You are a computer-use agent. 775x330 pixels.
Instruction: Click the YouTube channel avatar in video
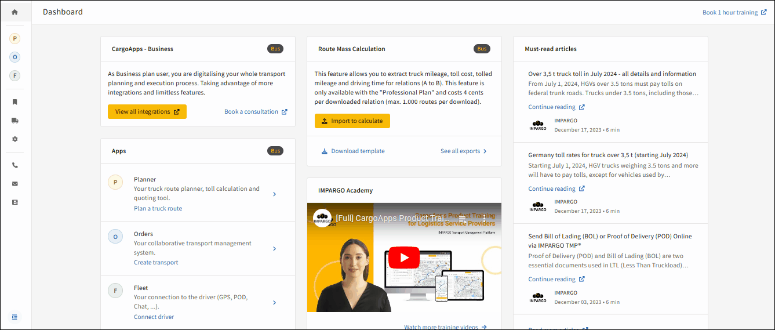[x=322, y=218]
